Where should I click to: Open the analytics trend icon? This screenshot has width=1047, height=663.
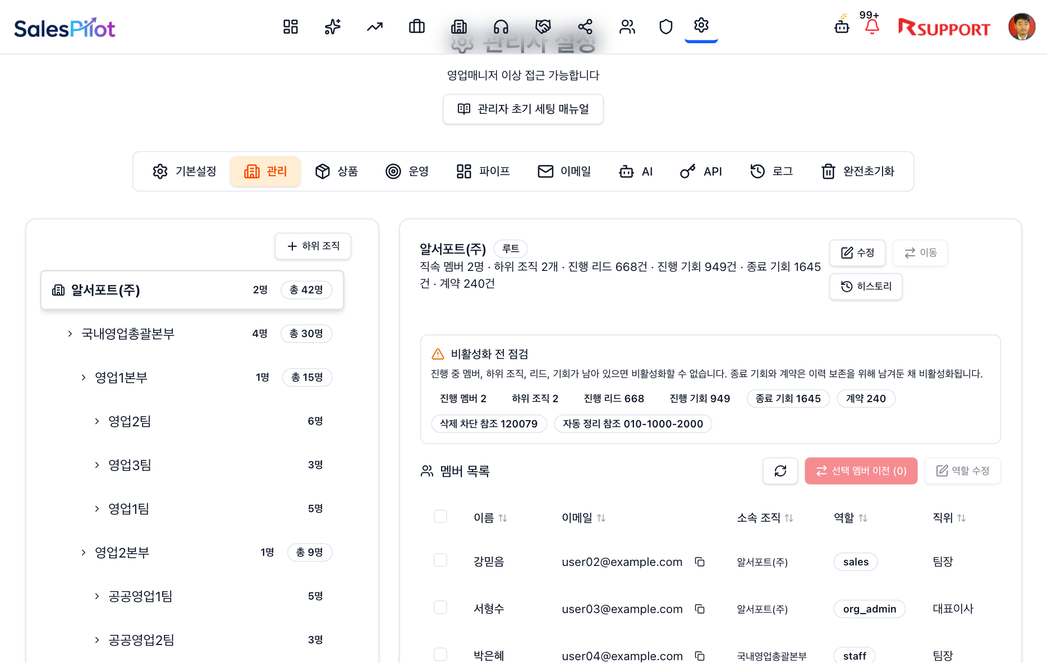(374, 26)
